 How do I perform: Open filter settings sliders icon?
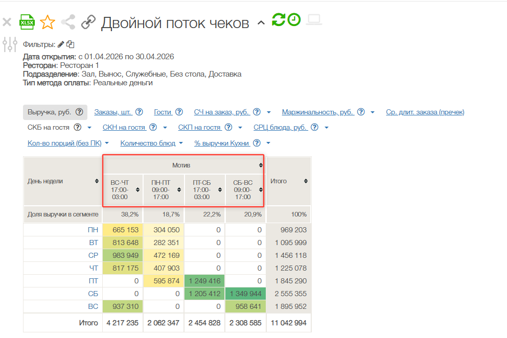click(x=10, y=44)
